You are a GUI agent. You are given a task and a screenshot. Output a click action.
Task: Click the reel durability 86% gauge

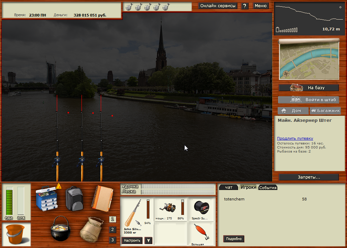click(x=183, y=207)
